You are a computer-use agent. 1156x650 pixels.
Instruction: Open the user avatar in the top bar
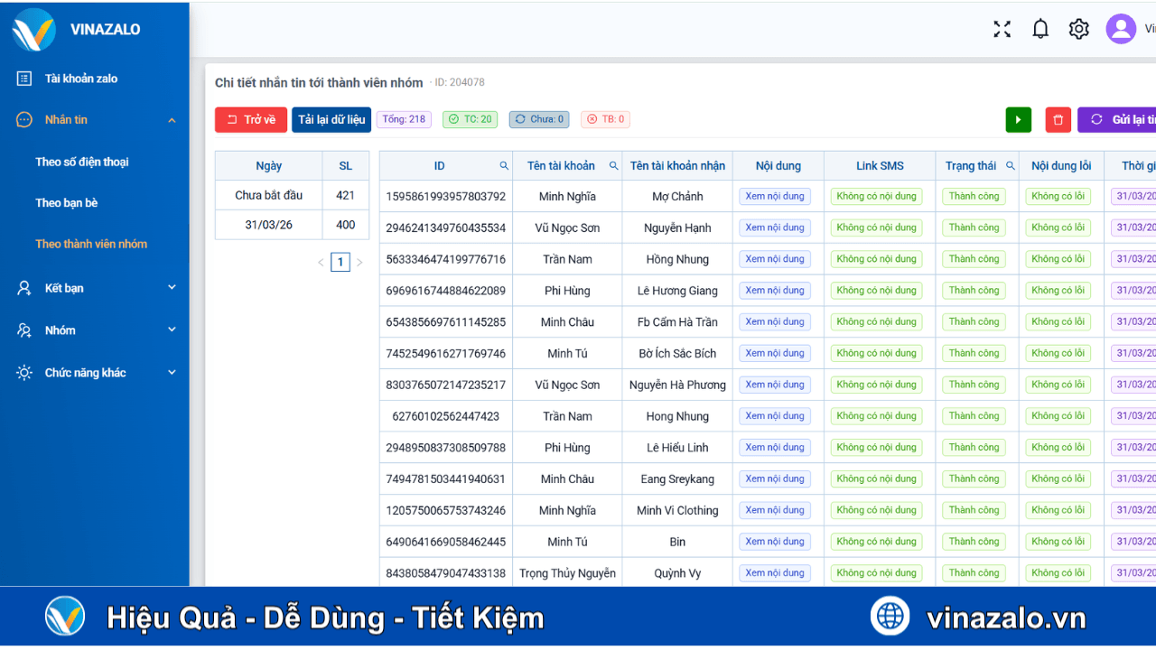pyautogui.click(x=1121, y=29)
